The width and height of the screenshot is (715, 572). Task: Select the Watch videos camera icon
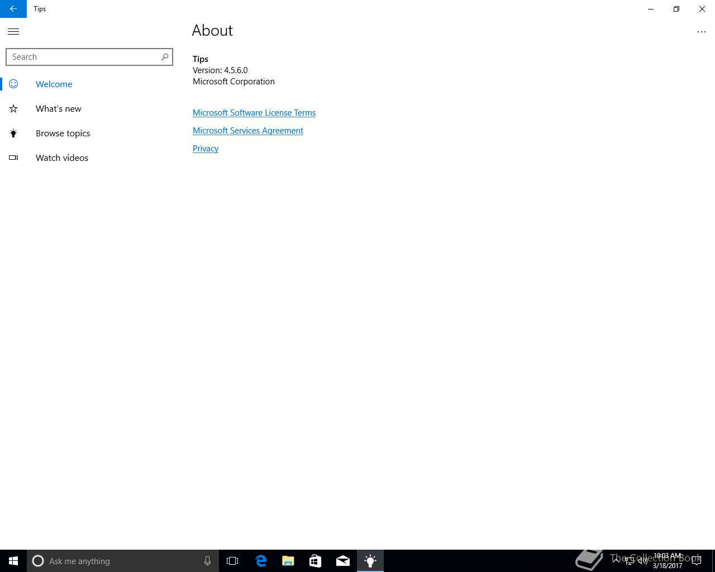click(13, 158)
